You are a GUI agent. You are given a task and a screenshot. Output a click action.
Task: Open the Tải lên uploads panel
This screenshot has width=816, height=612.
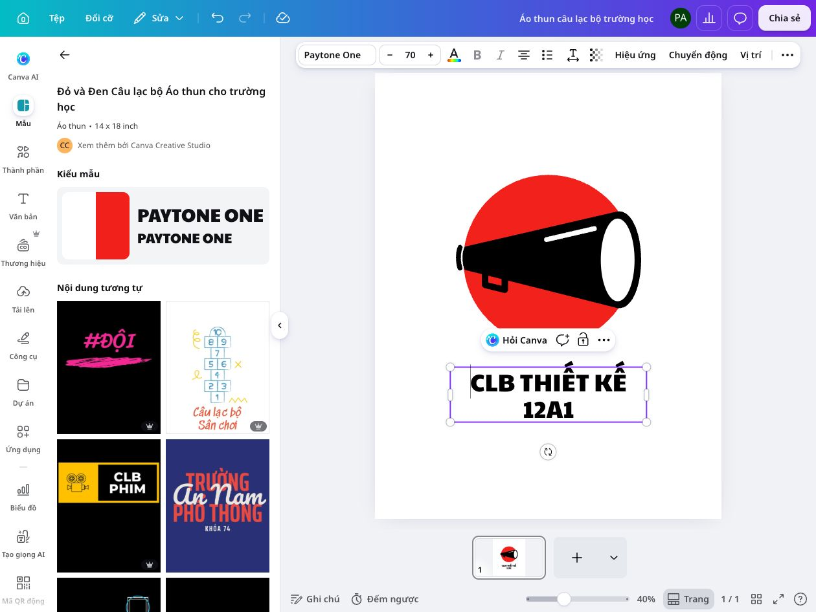click(23, 299)
